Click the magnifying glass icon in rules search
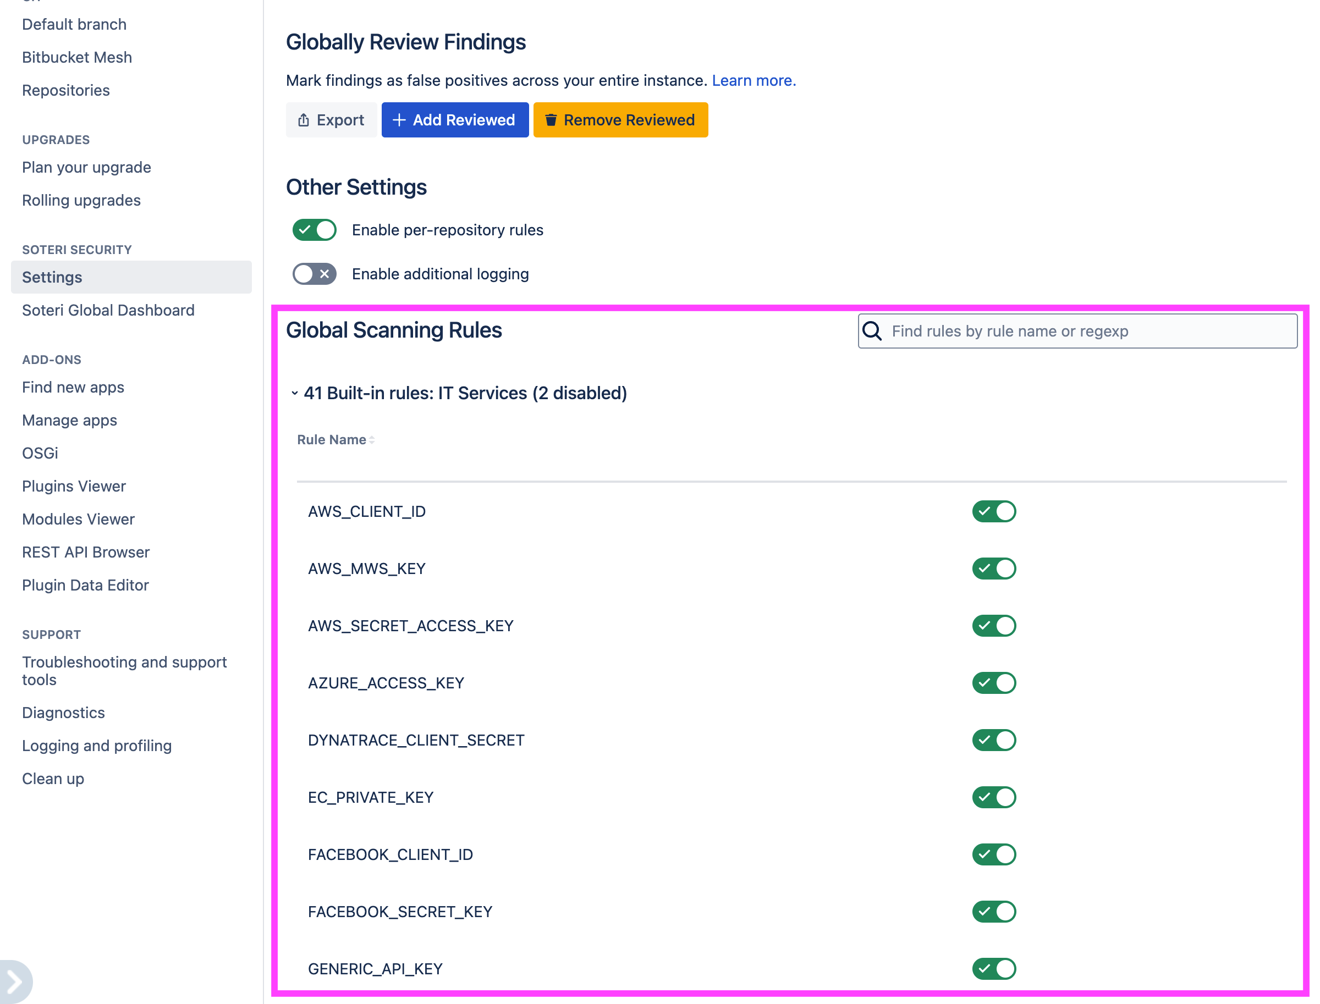Screen dimensions: 1320x1004 pyautogui.click(x=872, y=330)
